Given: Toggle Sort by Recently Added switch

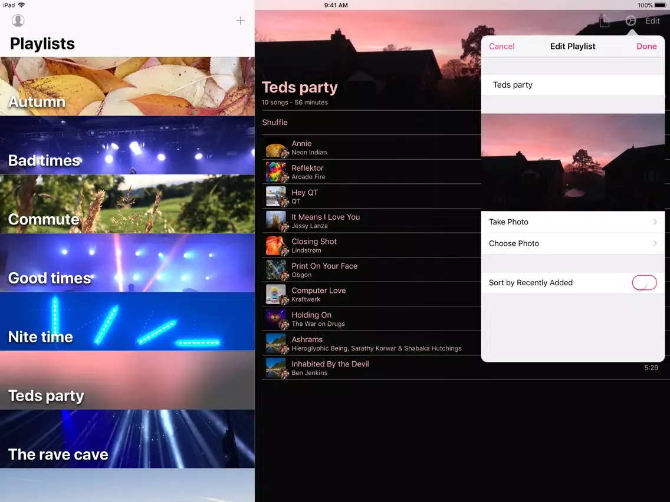Looking at the screenshot, I should (x=645, y=283).
